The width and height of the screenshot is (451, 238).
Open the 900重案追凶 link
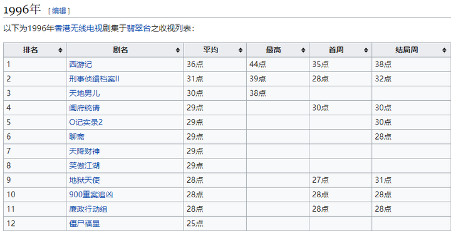pos(91,195)
